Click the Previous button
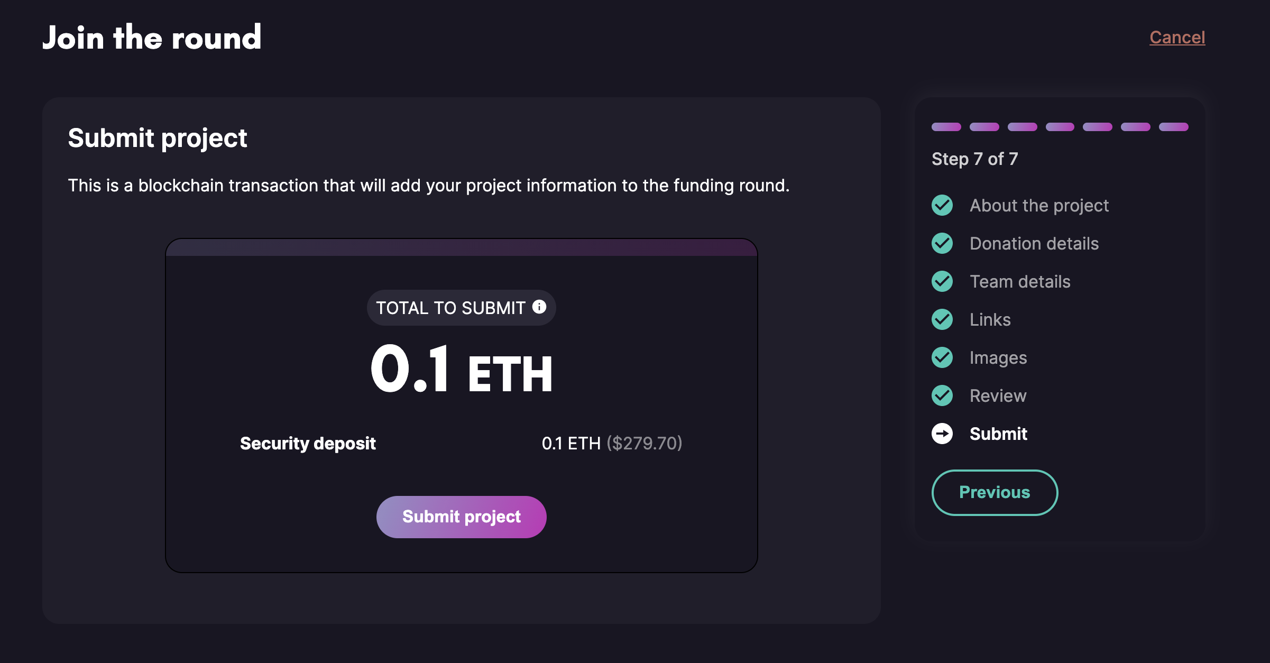The width and height of the screenshot is (1270, 663). (x=995, y=492)
